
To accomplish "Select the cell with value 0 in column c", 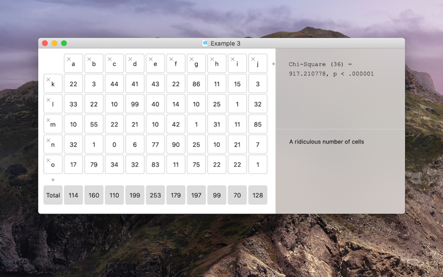I will (x=114, y=144).
